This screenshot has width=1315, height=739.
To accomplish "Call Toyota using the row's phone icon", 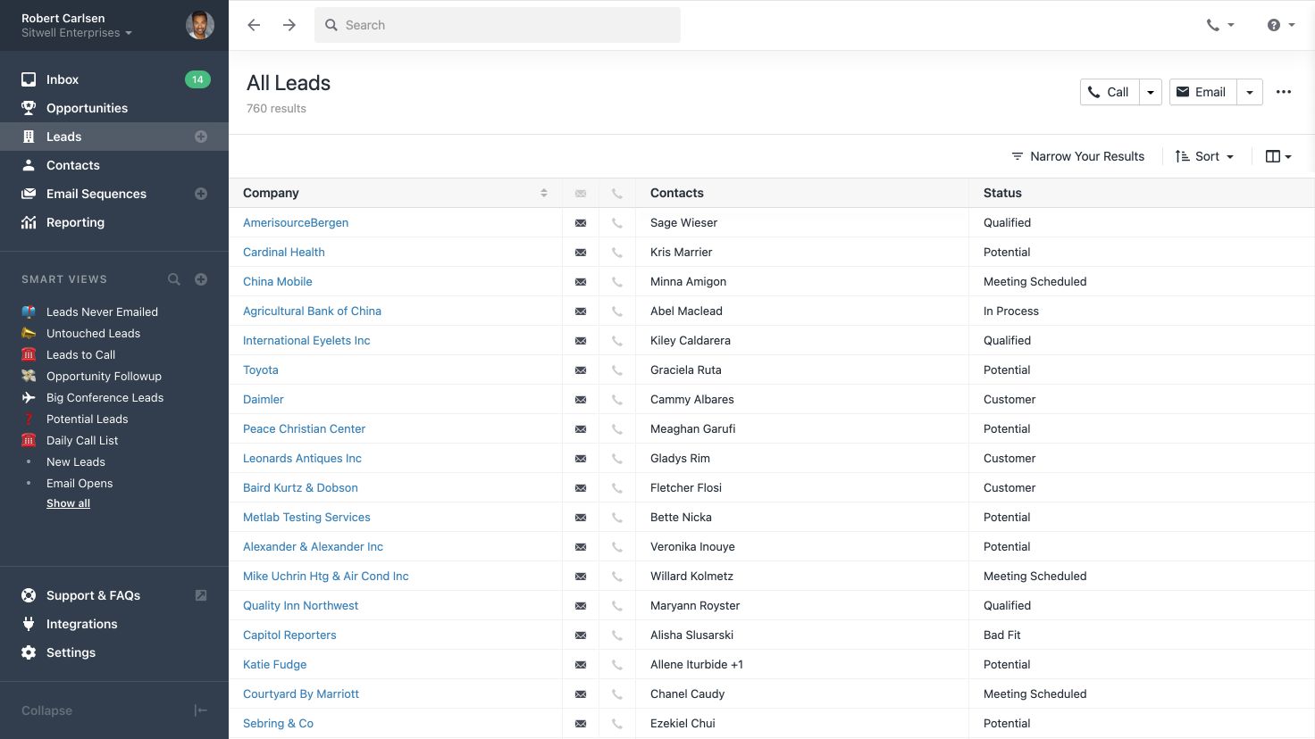I will [616, 369].
